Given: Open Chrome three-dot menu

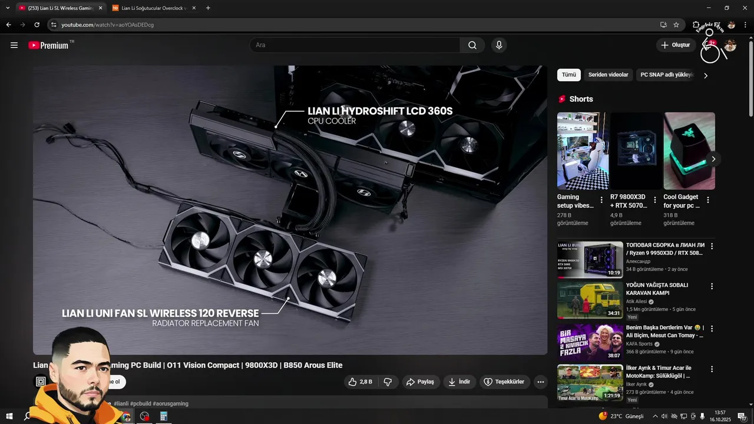Looking at the screenshot, I should tap(746, 25).
